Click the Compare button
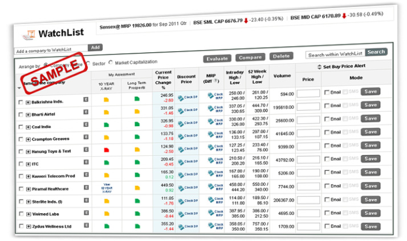407x241 pixels. (x=250, y=57)
